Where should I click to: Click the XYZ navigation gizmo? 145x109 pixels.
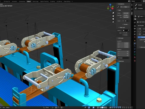[111, 7]
